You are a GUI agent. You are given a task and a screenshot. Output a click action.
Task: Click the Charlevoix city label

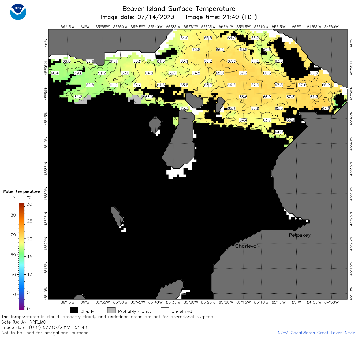coord(248,246)
